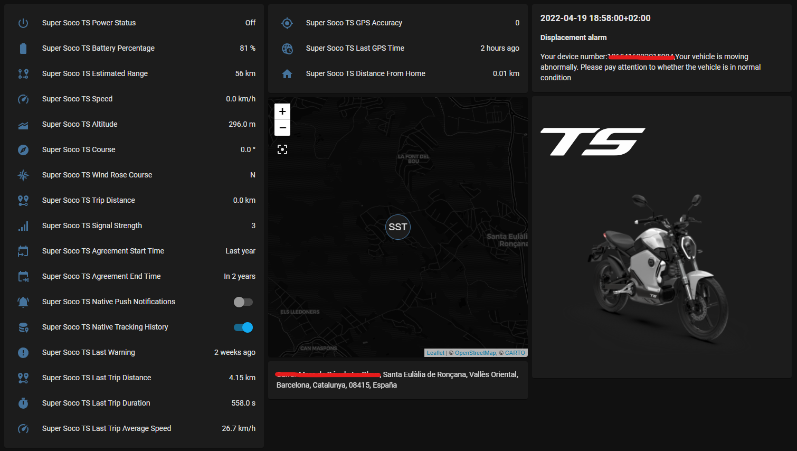
Task: Open the Battery Percentage battery icon
Action: pyautogui.click(x=23, y=48)
